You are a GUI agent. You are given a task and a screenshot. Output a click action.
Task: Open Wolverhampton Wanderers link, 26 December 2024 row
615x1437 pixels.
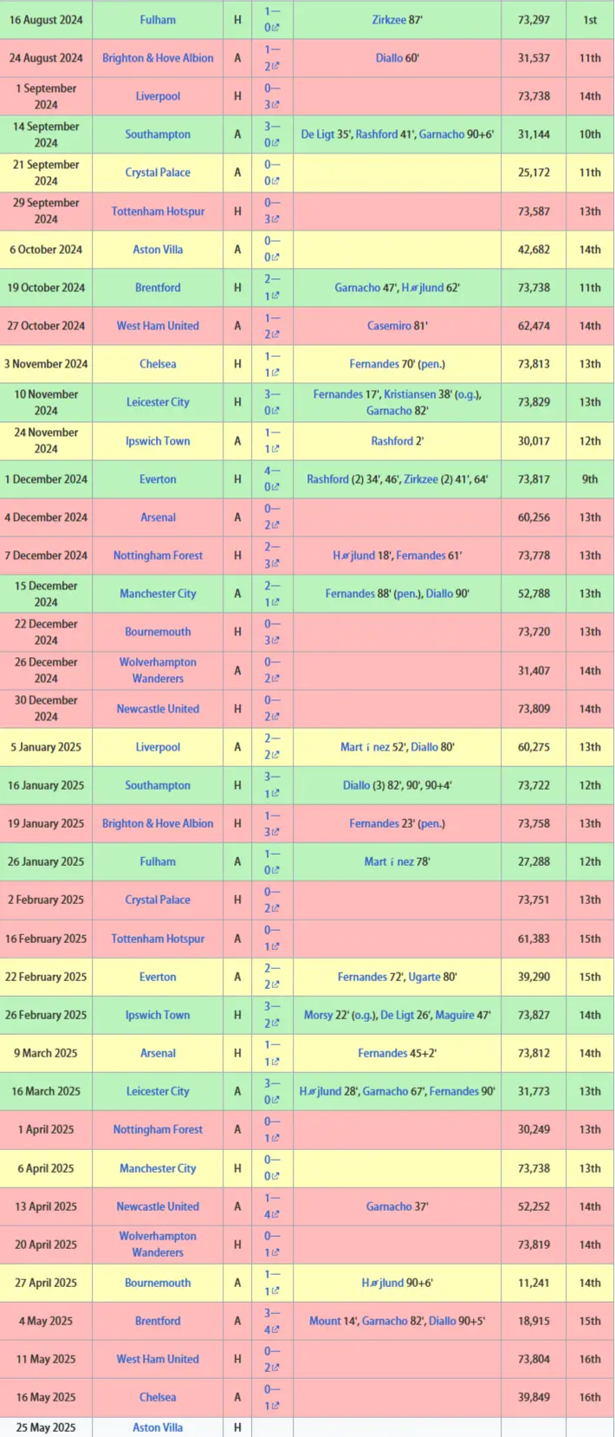[158, 671]
